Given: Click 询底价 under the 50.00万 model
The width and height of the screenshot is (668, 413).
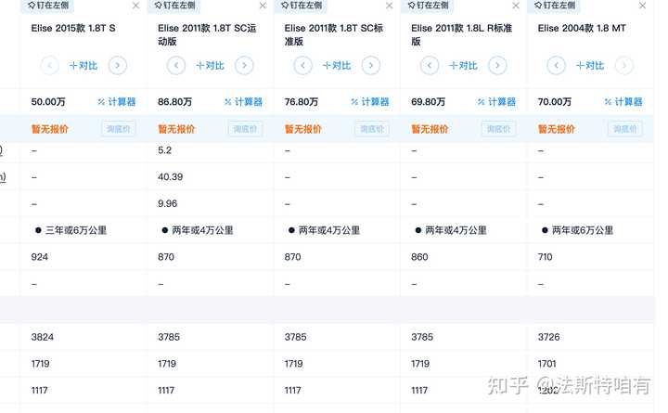Looking at the screenshot, I should pyautogui.click(x=119, y=129).
